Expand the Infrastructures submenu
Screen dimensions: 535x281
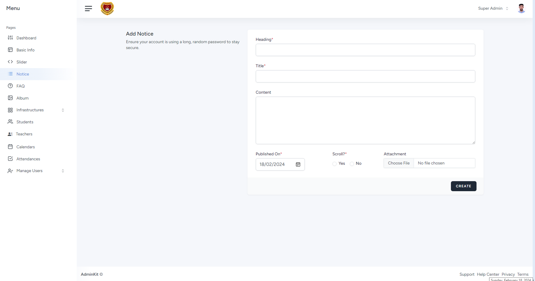(63, 110)
